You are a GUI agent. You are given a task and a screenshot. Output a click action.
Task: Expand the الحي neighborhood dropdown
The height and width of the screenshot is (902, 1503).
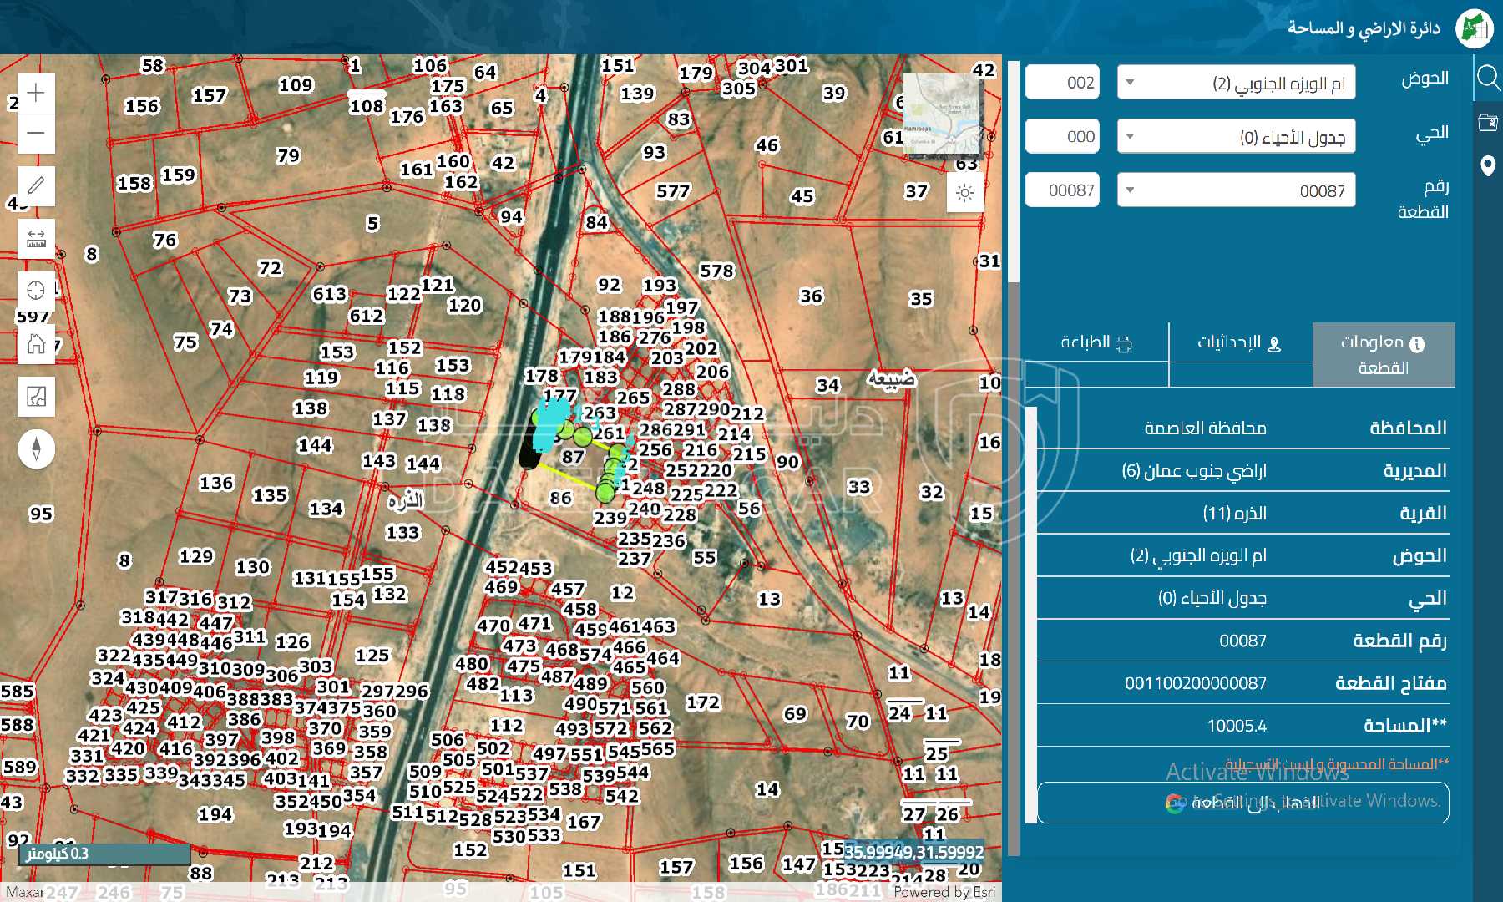coord(1236,137)
